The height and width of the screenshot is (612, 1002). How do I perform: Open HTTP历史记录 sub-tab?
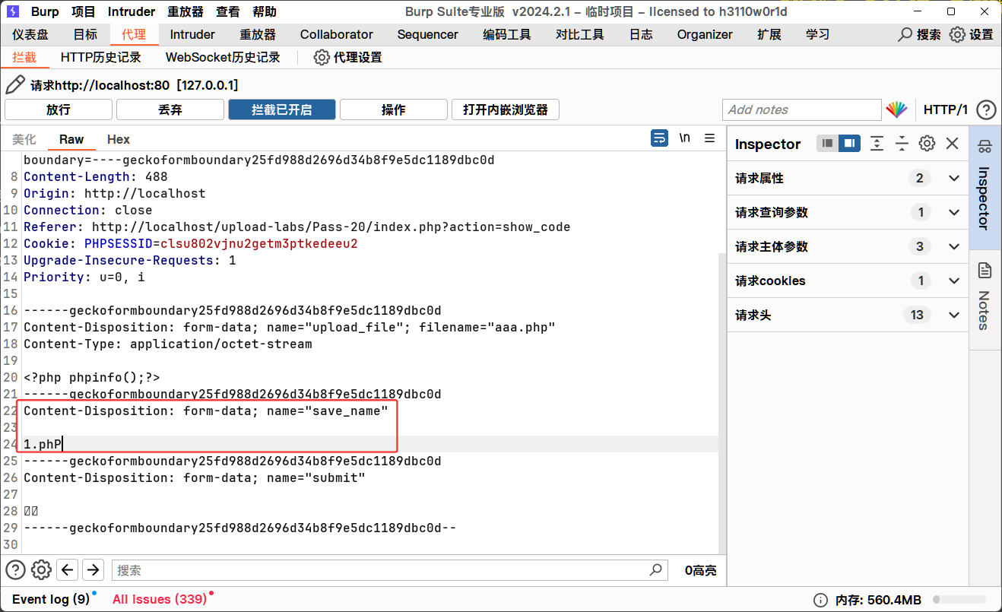pyautogui.click(x=101, y=58)
